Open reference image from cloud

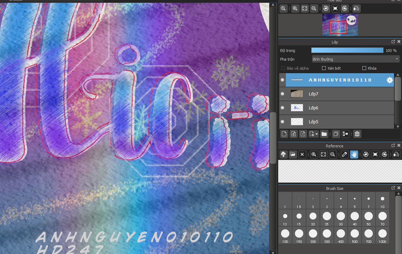(x=283, y=155)
